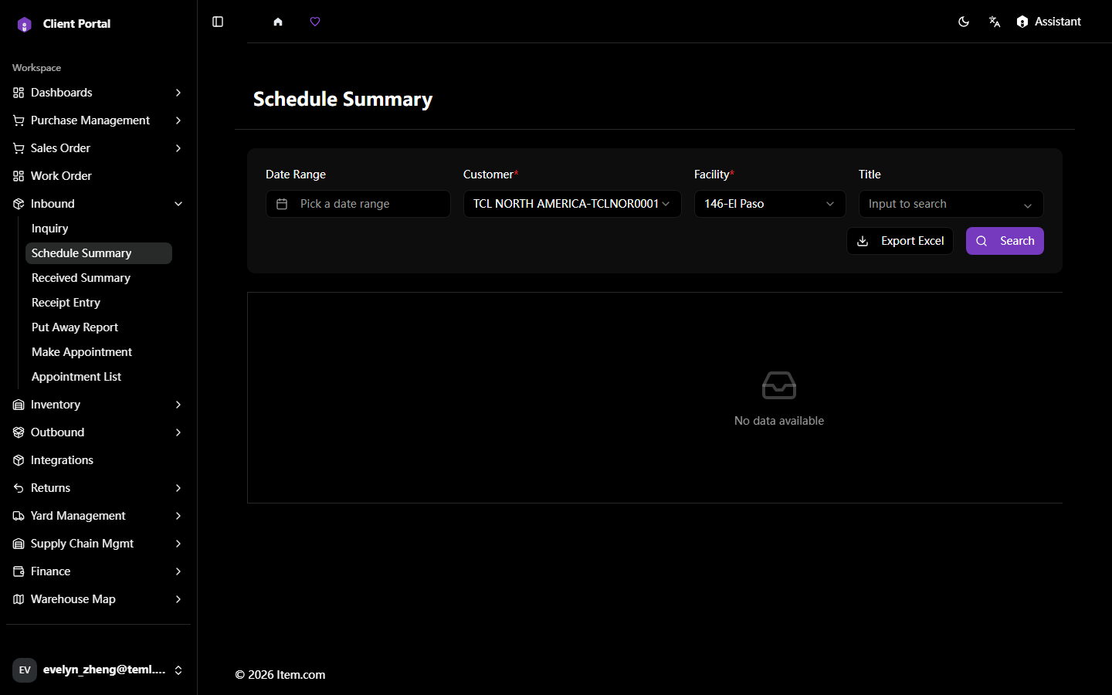Viewport: 1112px width, 695px height.
Task: Open the language translation icon
Action: [x=995, y=22]
